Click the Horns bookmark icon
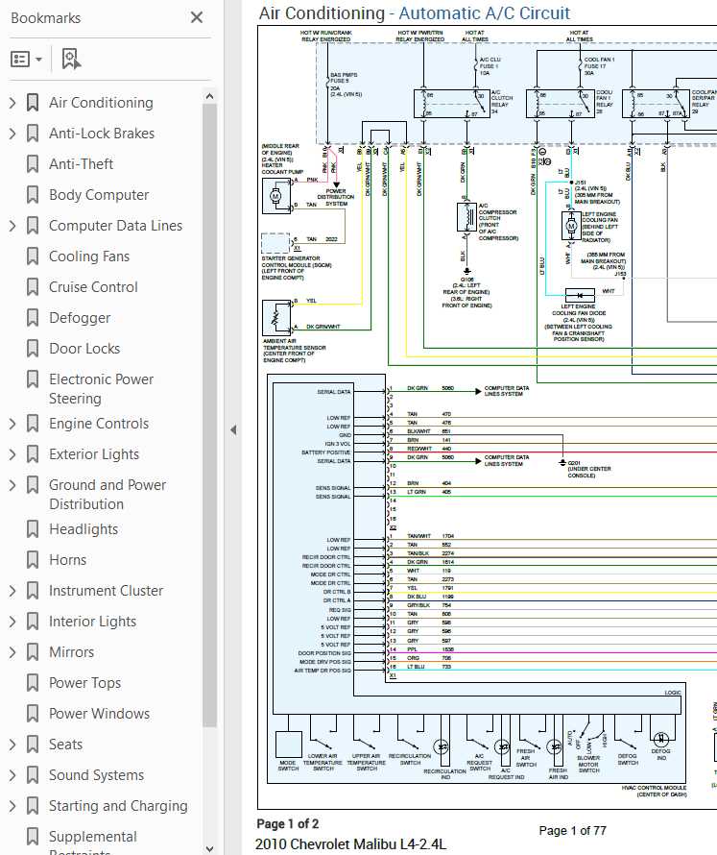717x855 pixels. tap(33, 560)
